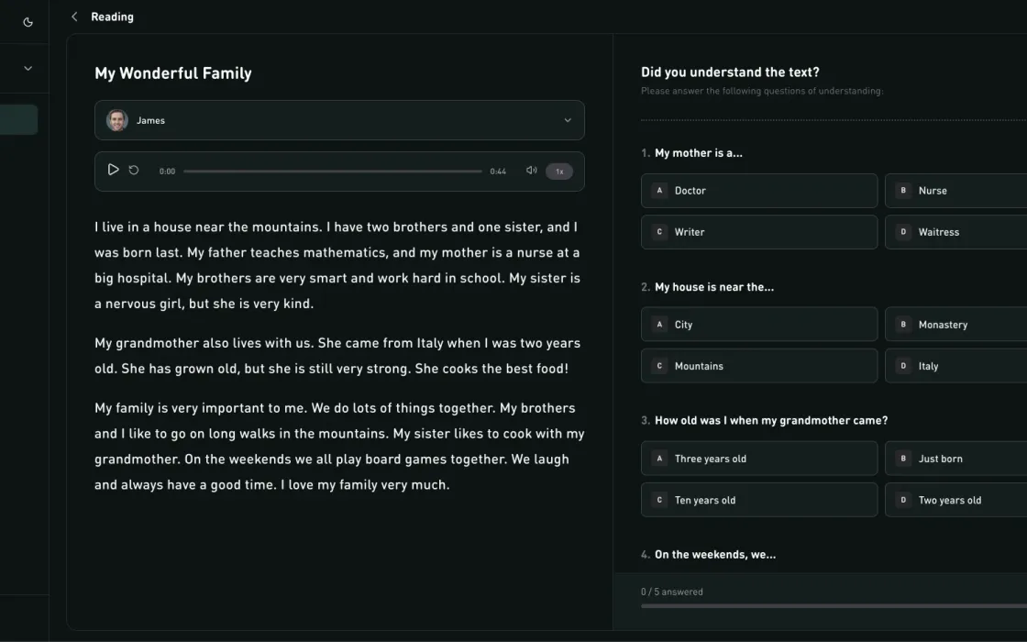
Task: Change the 1x playback speed
Action: pyautogui.click(x=559, y=171)
